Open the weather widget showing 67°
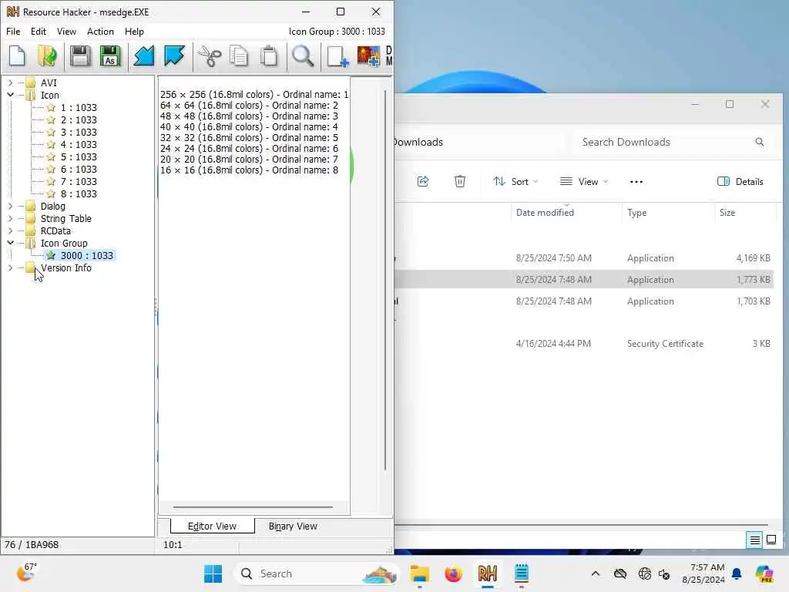The image size is (789, 592). click(26, 573)
